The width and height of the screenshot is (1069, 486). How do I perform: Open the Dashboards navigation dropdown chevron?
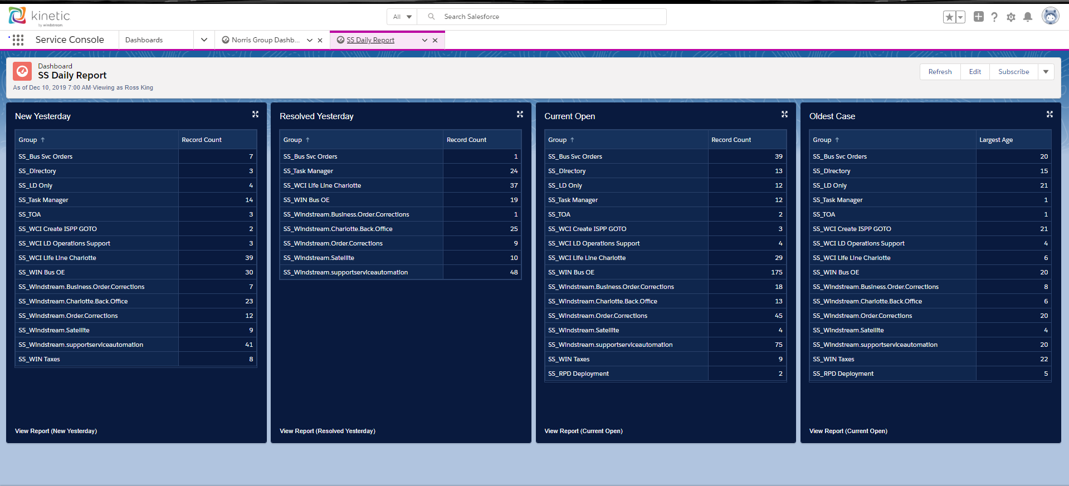(204, 40)
